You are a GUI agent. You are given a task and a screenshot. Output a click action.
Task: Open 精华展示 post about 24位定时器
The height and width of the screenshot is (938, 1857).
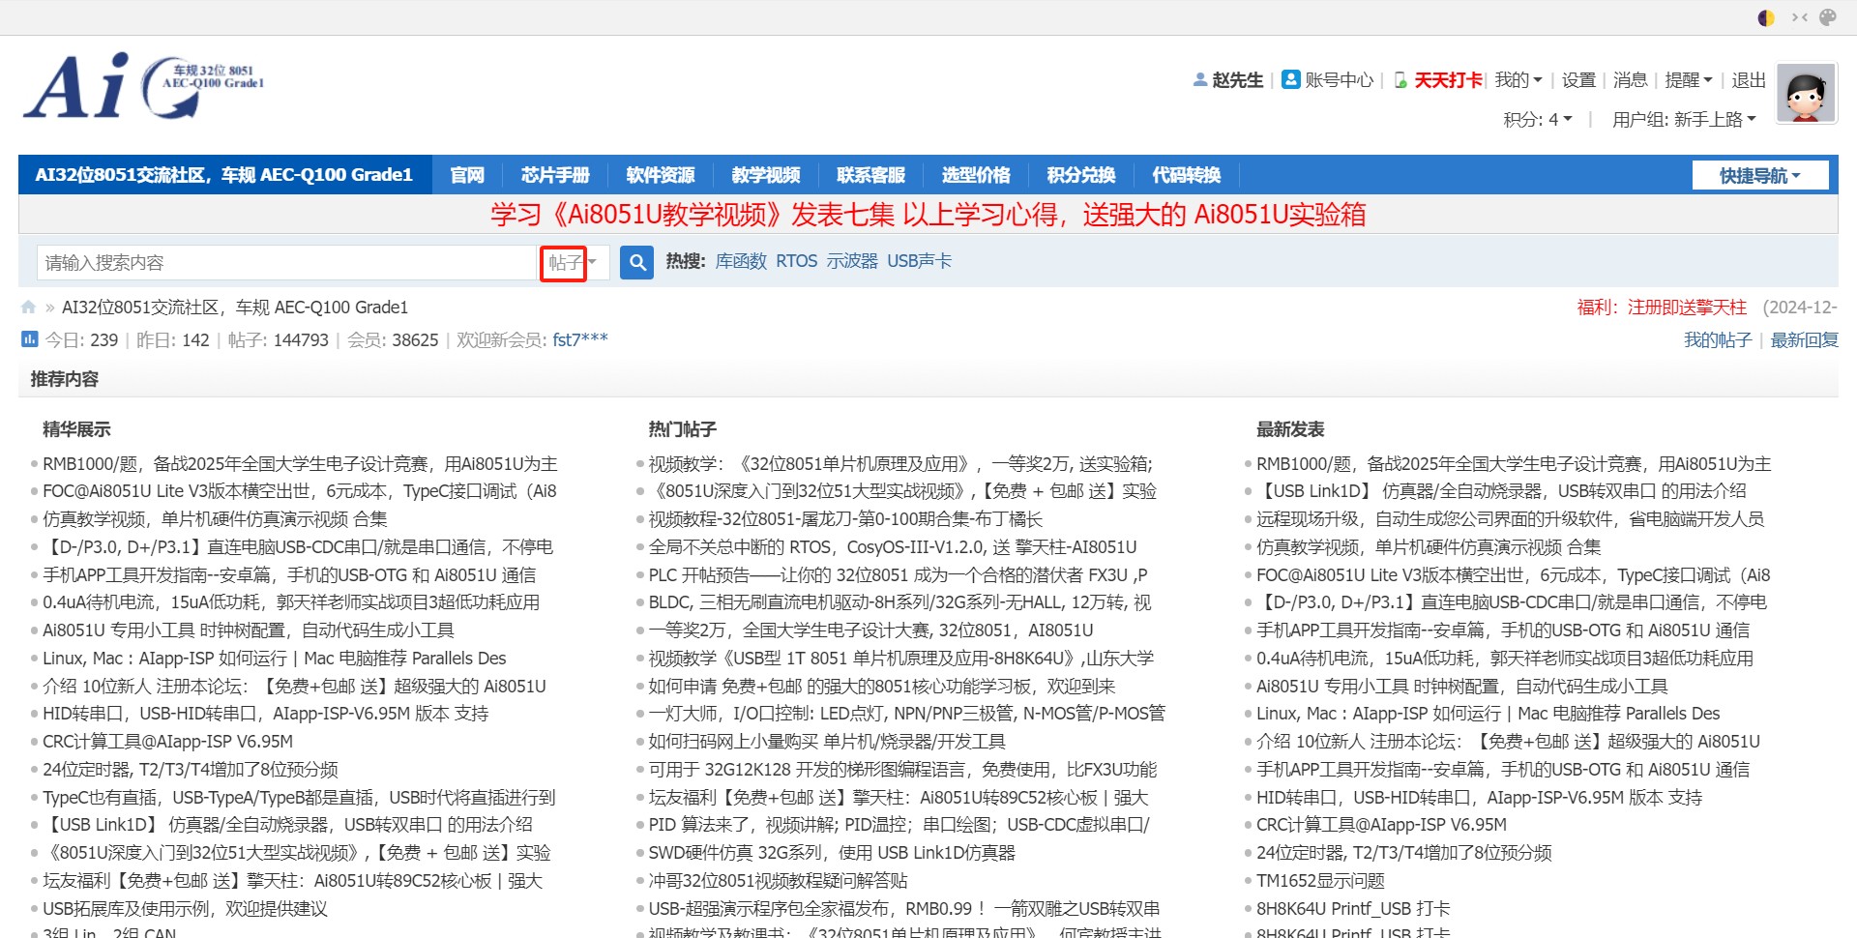[x=191, y=770]
